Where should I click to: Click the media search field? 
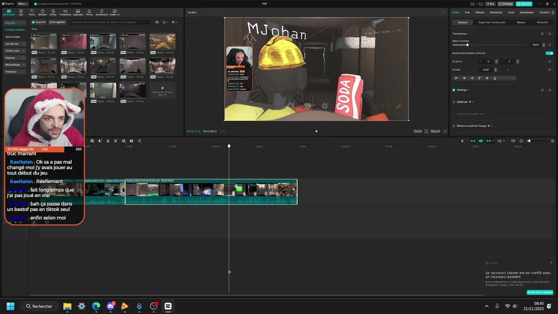coord(109,22)
